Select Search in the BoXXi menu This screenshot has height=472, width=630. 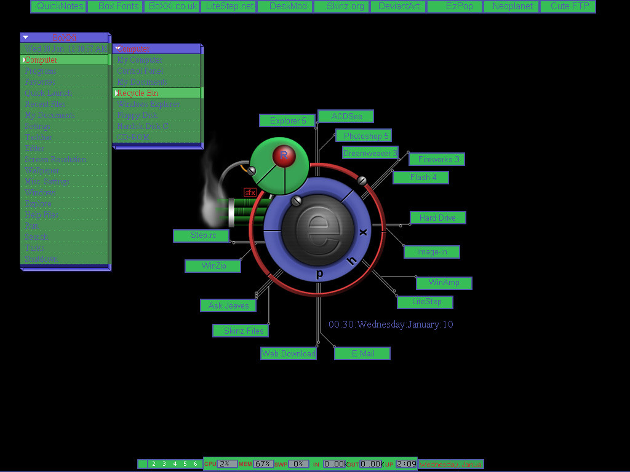coord(64,237)
